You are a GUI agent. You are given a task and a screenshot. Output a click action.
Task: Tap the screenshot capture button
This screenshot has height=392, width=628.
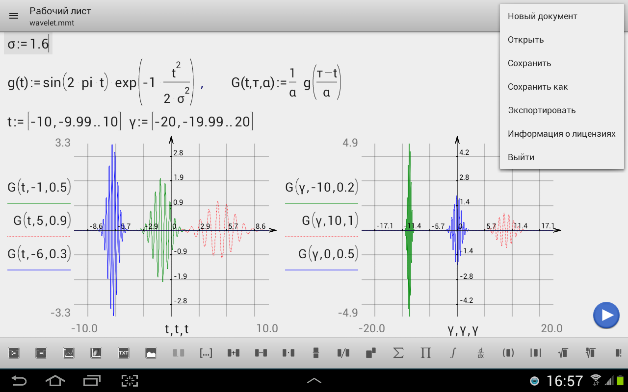[130, 380]
